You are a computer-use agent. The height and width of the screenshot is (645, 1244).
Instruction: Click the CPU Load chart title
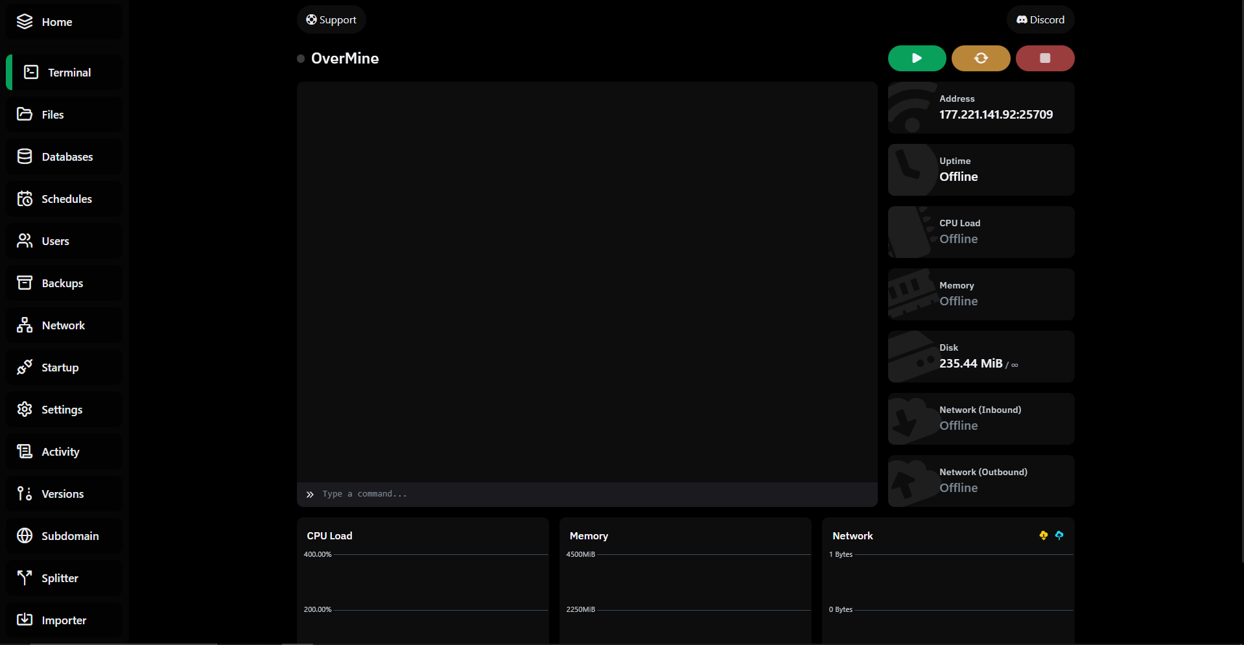(x=329, y=536)
